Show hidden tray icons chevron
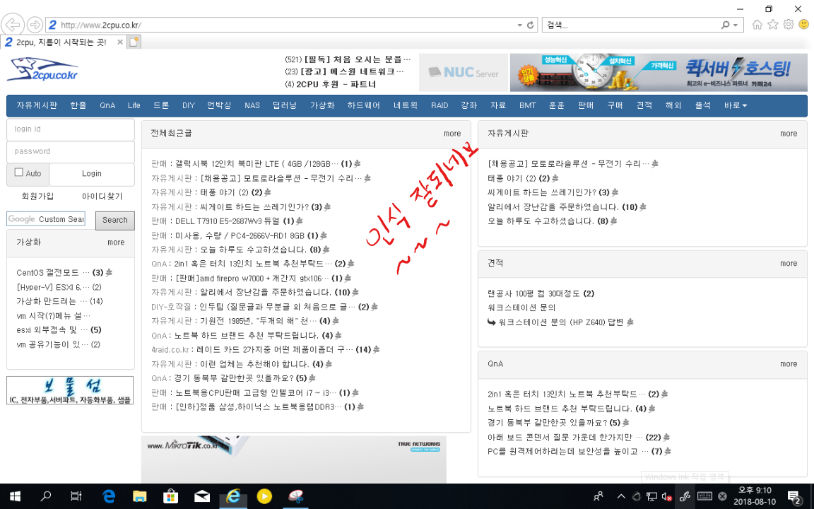814x509 pixels. click(x=621, y=496)
